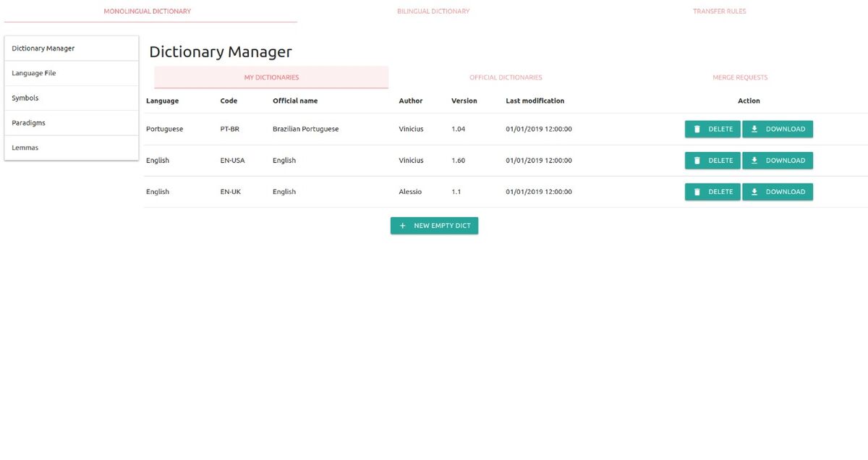Click plus icon on New Empty Dict

pos(403,226)
